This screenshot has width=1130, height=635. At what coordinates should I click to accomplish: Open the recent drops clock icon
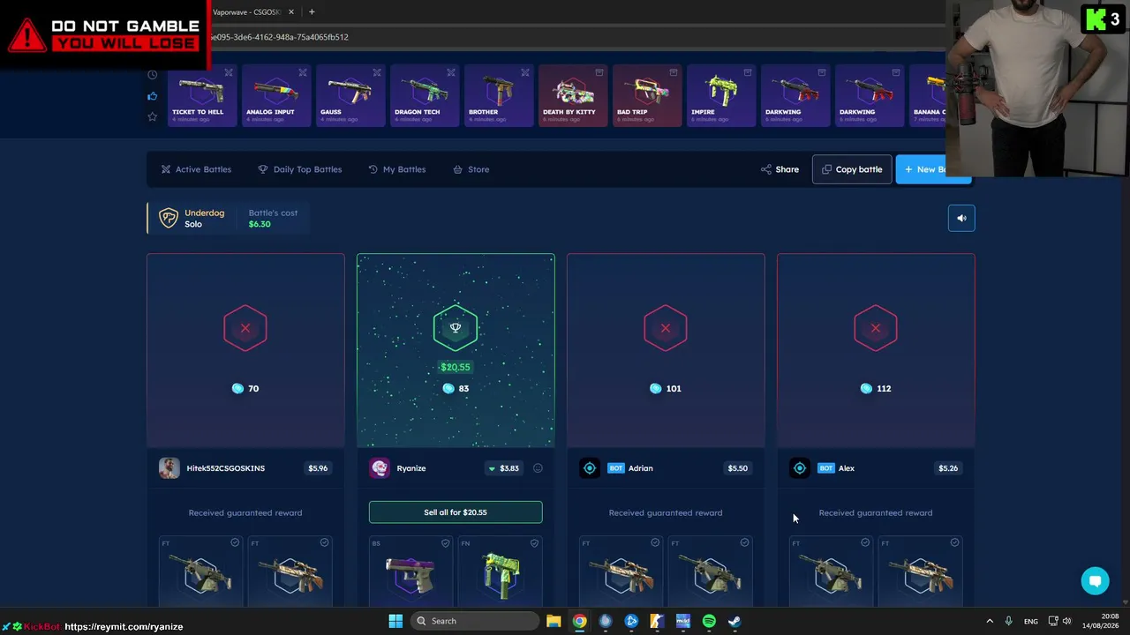click(x=153, y=75)
